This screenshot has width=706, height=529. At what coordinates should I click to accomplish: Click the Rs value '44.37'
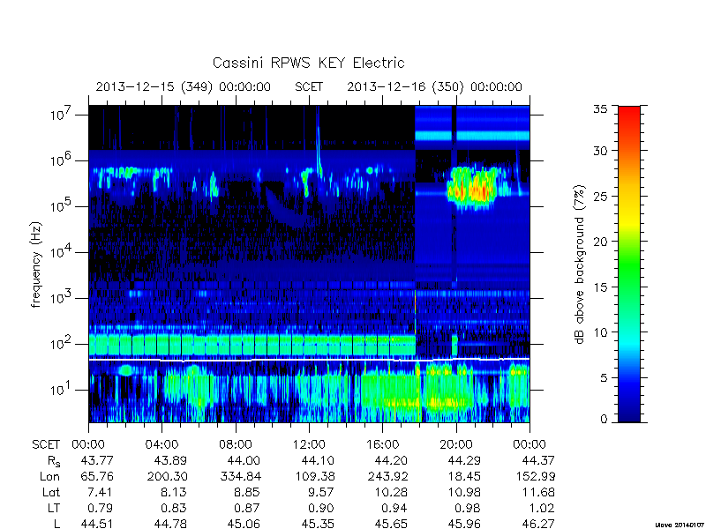point(538,460)
